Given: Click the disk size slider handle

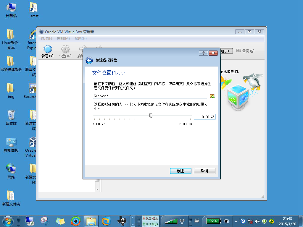Looking at the screenshot, I should click(151, 116).
